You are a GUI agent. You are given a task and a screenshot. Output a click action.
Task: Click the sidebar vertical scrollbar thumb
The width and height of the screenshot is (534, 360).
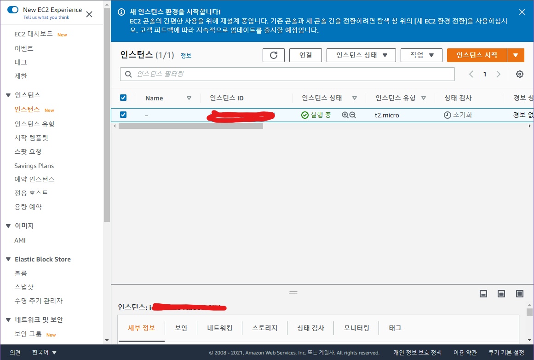point(107,114)
